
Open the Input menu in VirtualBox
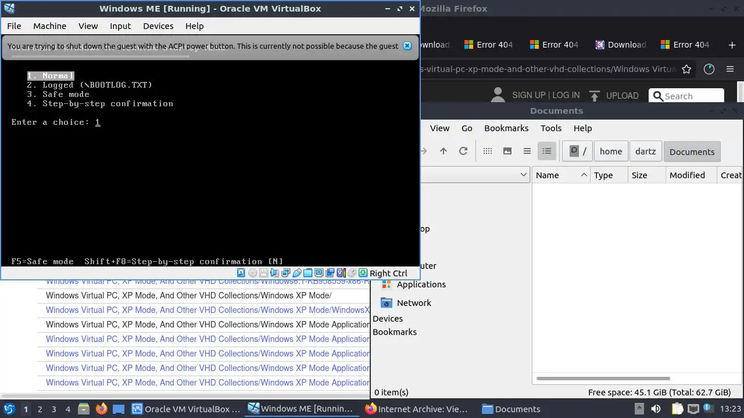coord(120,26)
